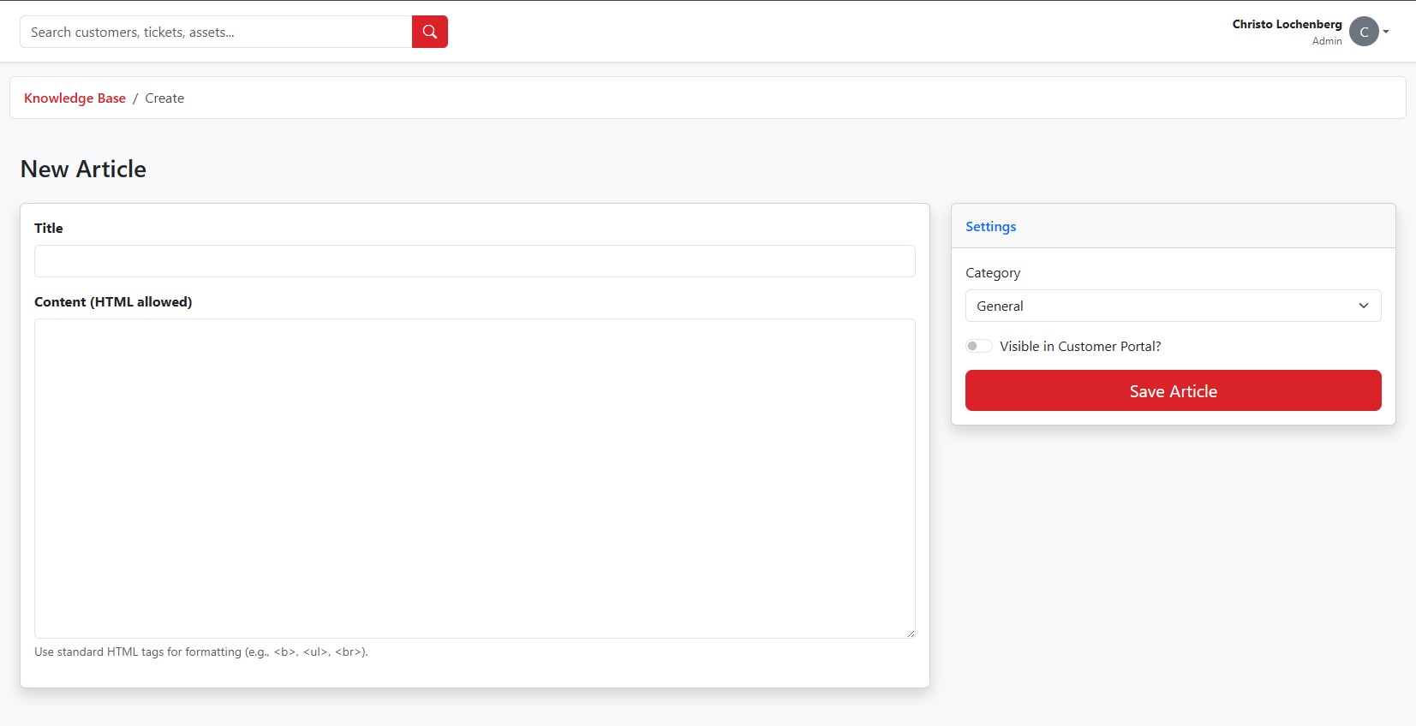The image size is (1416, 726).
Task: Click the red search magnifier button
Action: (430, 32)
